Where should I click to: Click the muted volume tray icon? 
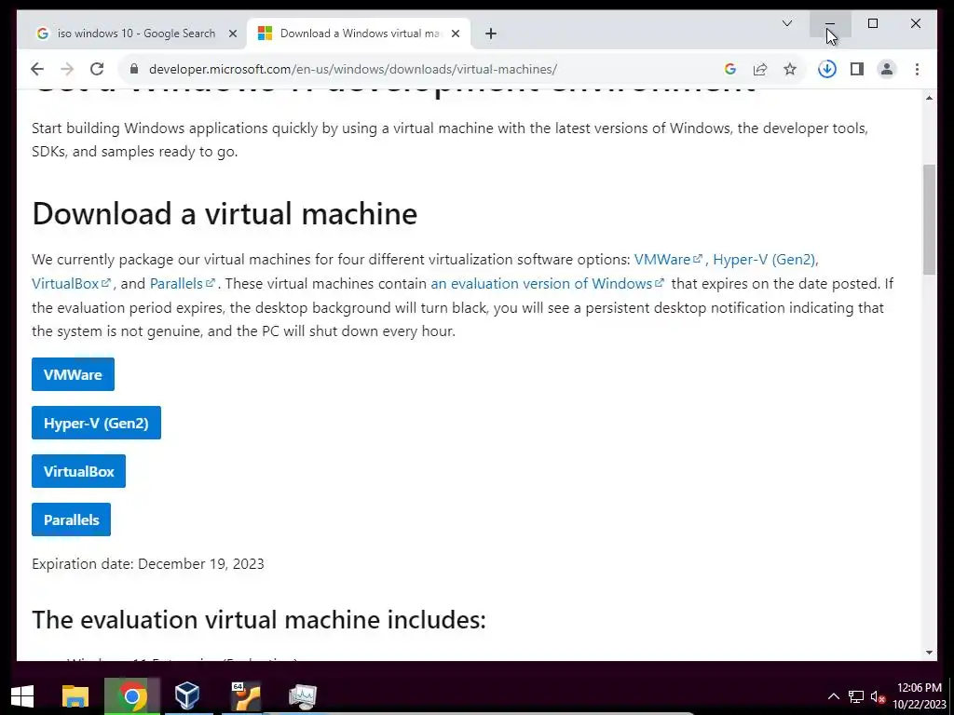point(878,696)
